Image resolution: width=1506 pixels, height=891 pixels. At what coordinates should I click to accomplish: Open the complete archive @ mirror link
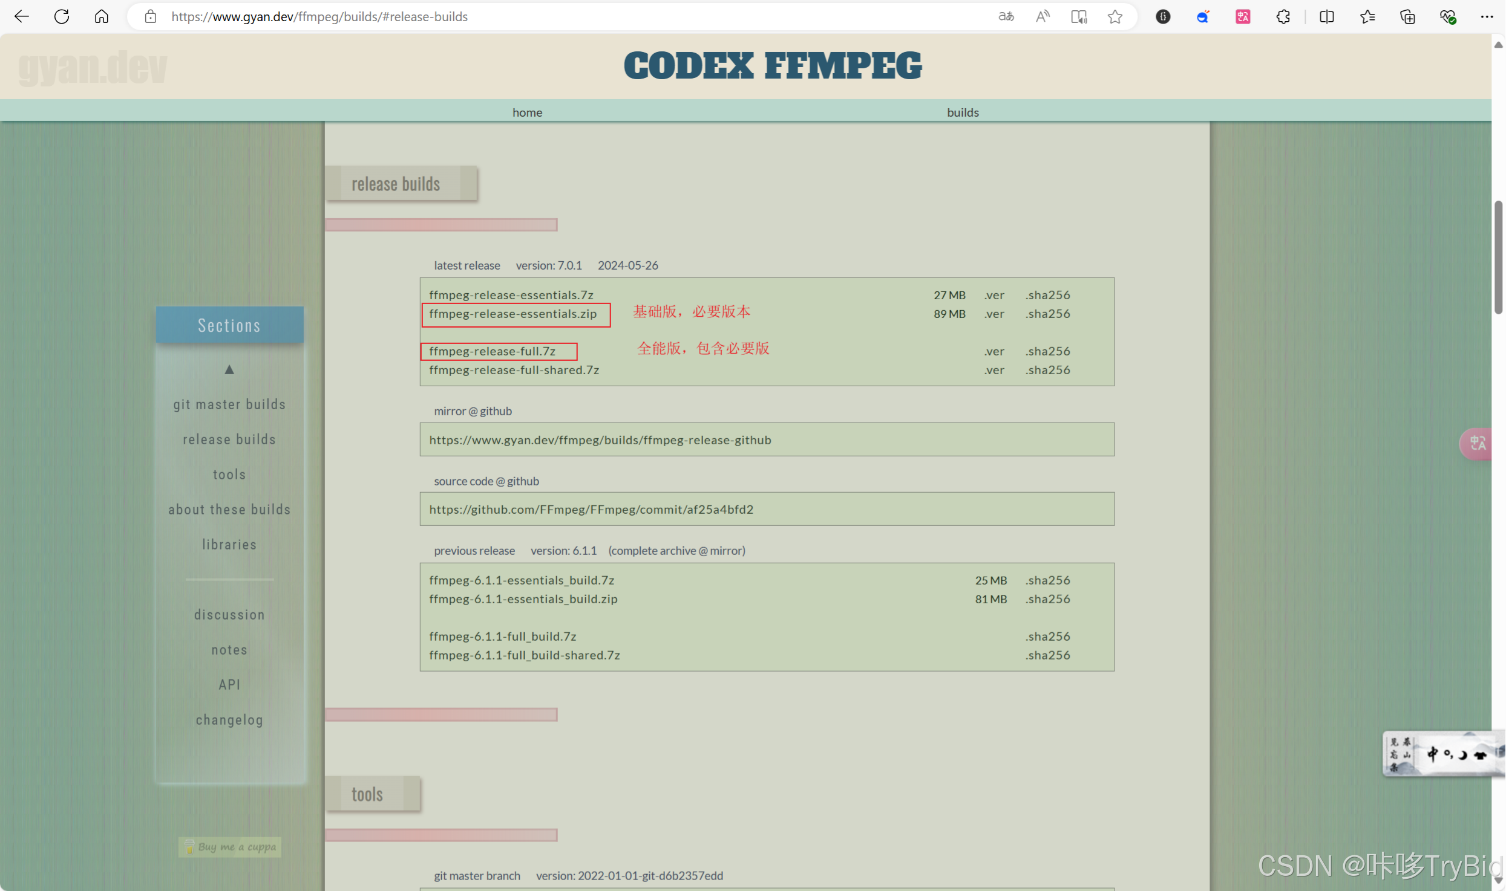click(677, 551)
